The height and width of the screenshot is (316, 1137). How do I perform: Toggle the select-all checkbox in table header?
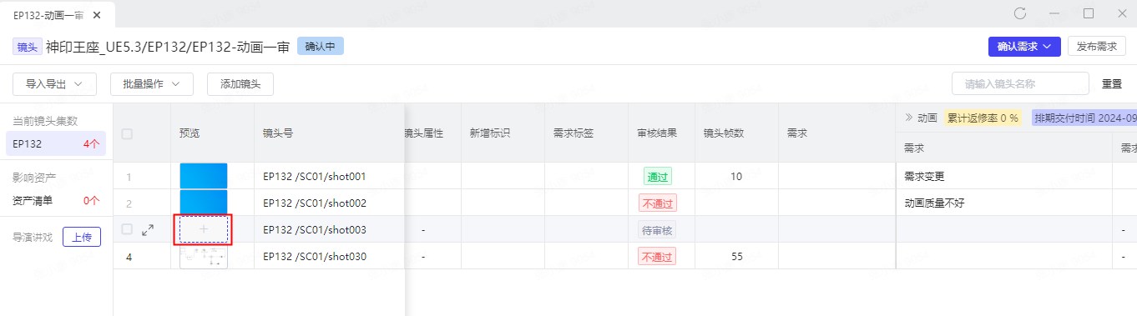click(127, 133)
